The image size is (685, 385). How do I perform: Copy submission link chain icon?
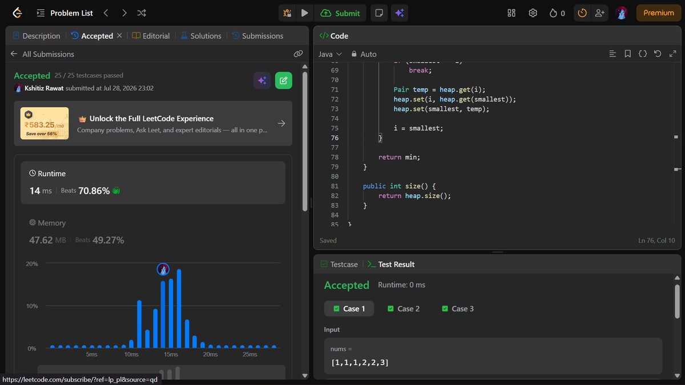pos(298,54)
